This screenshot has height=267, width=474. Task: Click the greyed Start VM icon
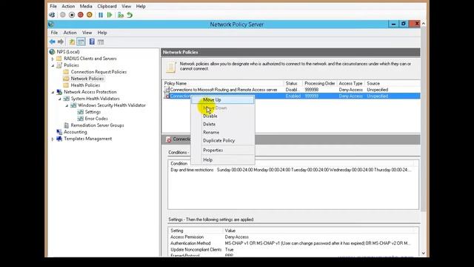pos(62,15)
